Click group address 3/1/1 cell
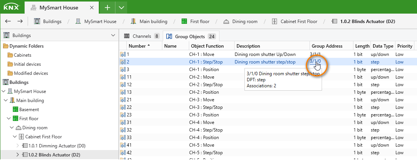Image resolution: width=417 pixels, height=161 pixels. 316,54
